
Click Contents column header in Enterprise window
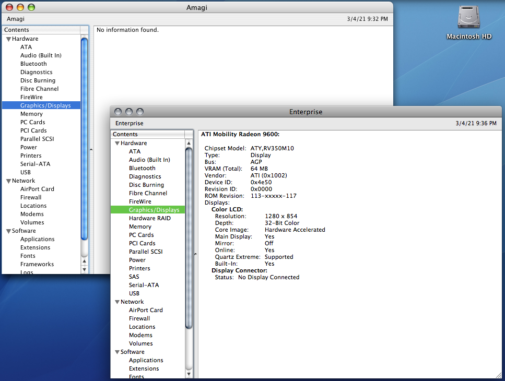pyautogui.click(x=148, y=134)
